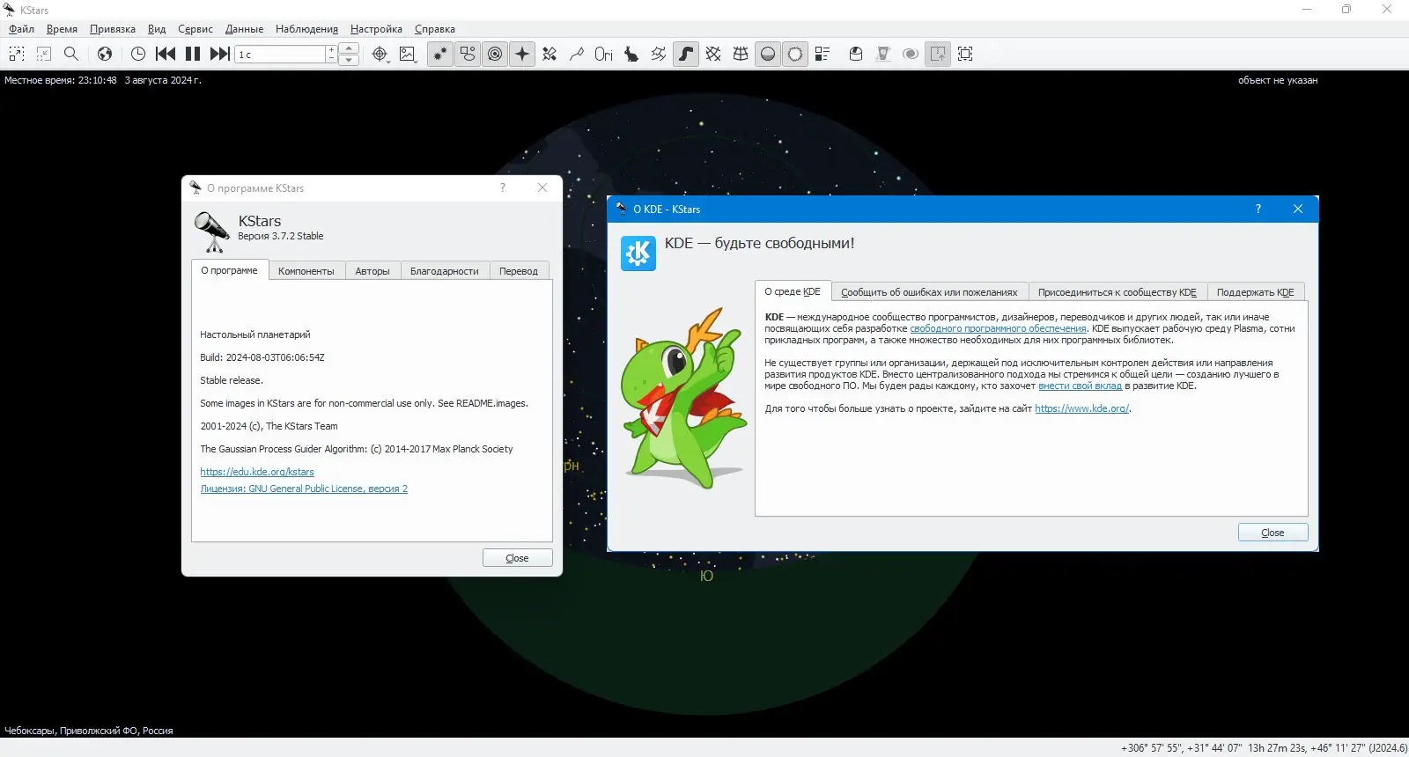Pause the simulation clock

coord(193,54)
